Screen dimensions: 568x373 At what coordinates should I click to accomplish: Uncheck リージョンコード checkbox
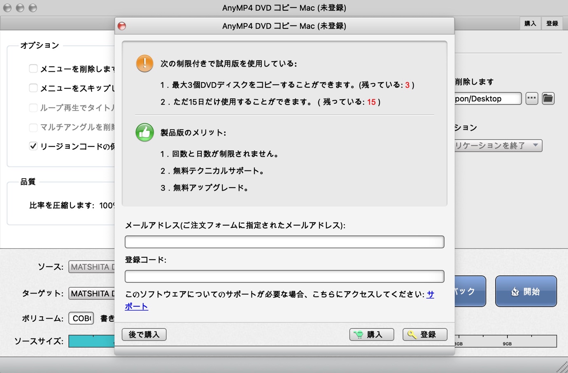coord(33,146)
